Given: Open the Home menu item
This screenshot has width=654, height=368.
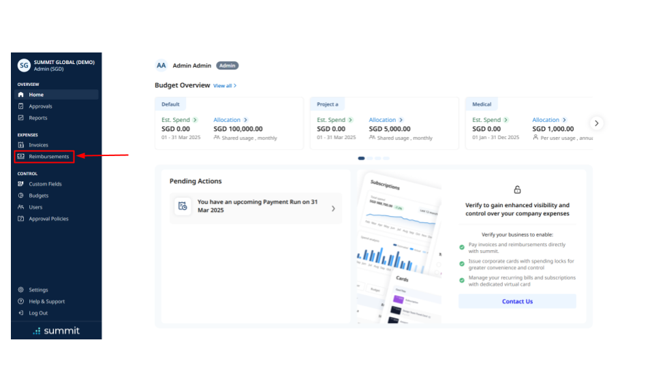Looking at the screenshot, I should 57,95.
